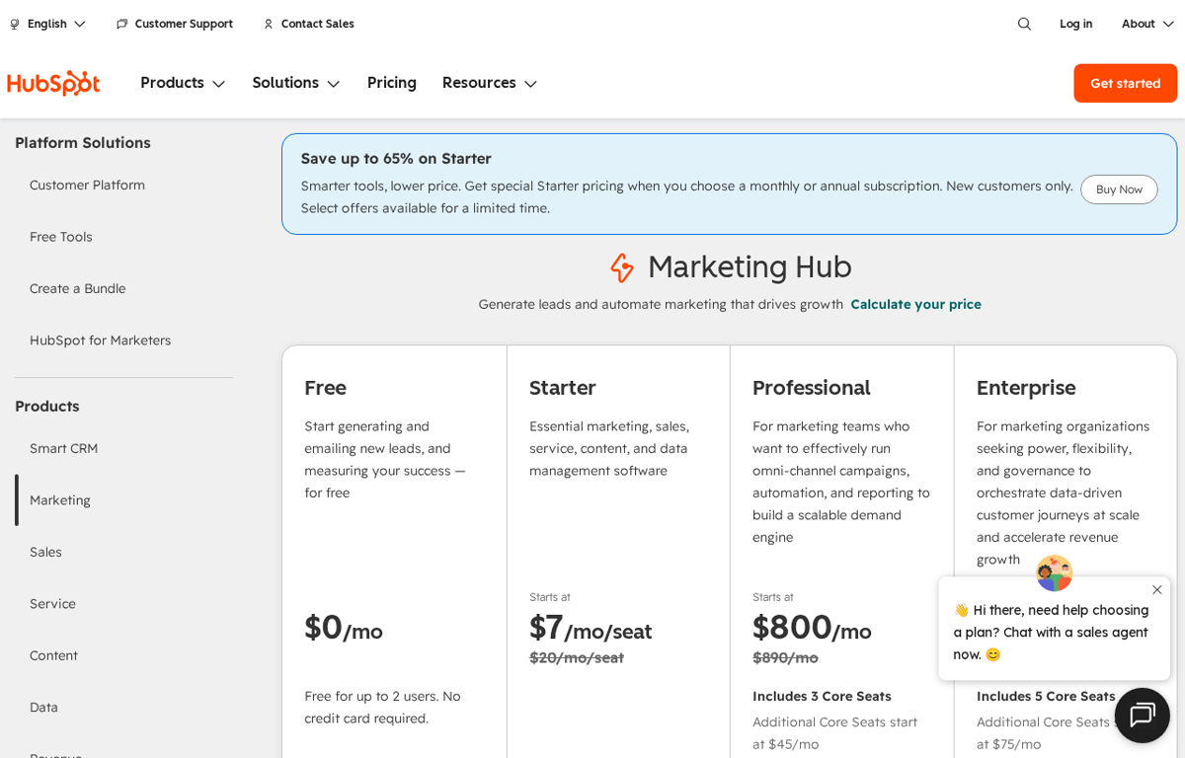Image resolution: width=1185 pixels, height=758 pixels.
Task: Click the chat popup message text
Action: [x=1051, y=632]
